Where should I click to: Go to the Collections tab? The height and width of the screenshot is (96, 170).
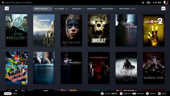tap(108, 9)
